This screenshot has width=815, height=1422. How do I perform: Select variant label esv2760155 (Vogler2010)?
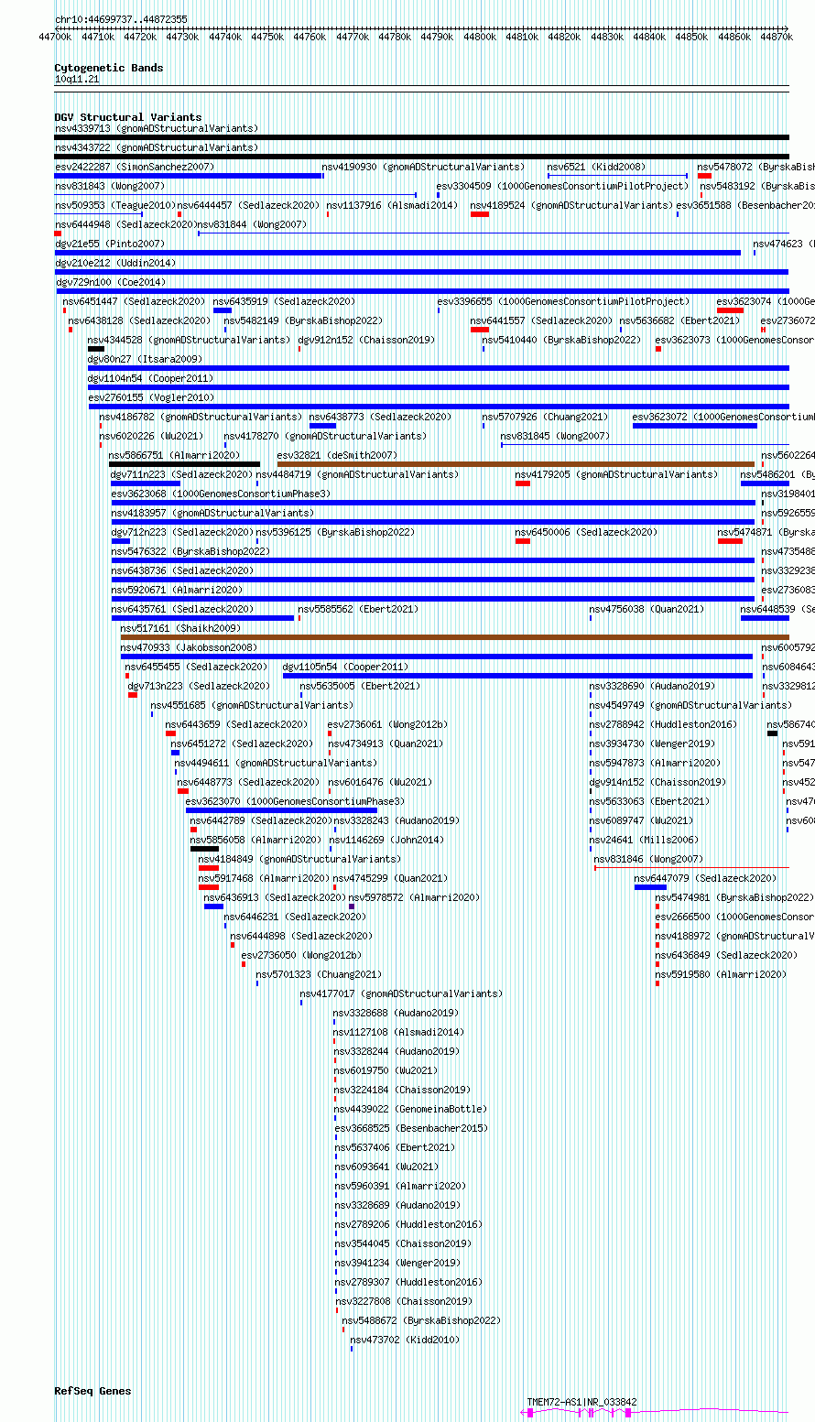150,397
